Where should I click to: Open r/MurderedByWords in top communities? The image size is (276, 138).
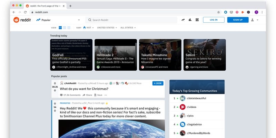click(198, 133)
